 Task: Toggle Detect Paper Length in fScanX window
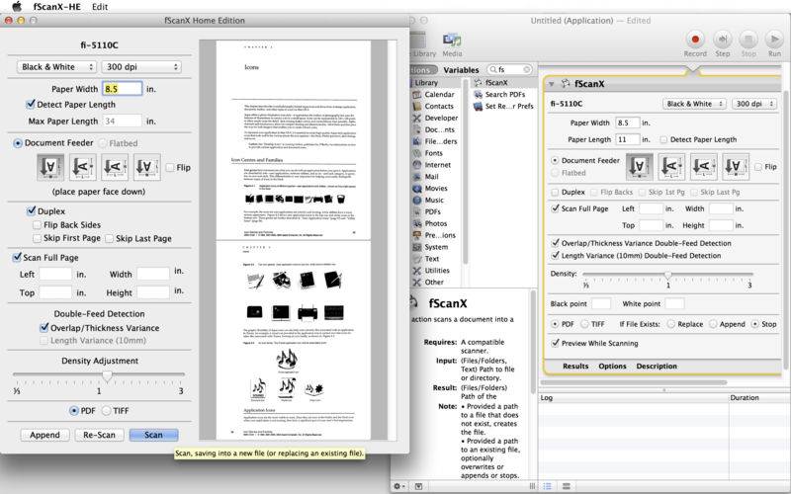(x=31, y=105)
